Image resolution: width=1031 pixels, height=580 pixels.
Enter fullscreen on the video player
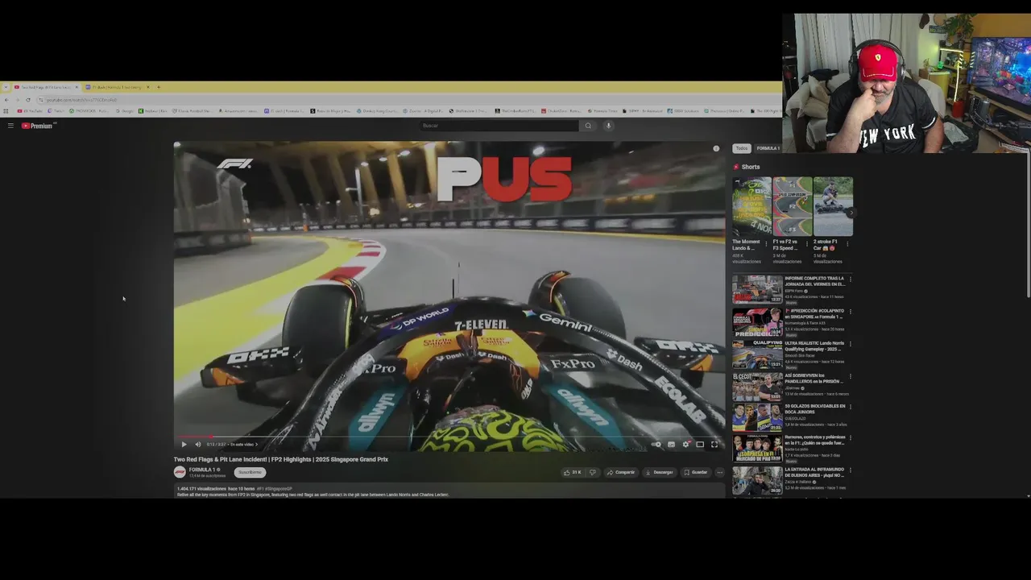[714, 444]
